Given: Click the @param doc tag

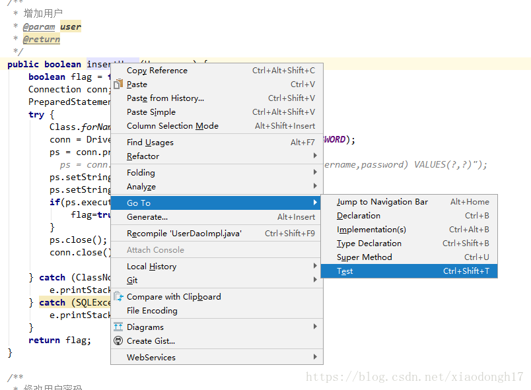Looking at the screenshot, I should 38,26.
